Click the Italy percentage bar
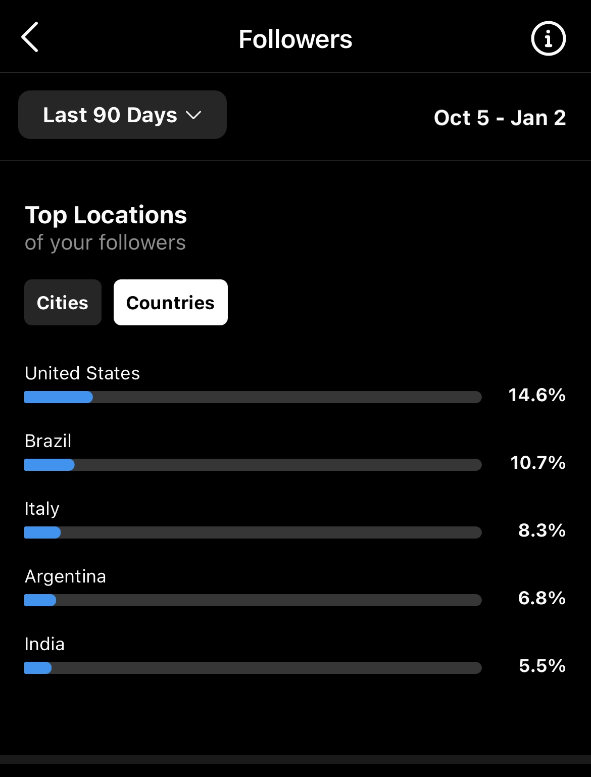The height and width of the screenshot is (777, 591). [253, 532]
